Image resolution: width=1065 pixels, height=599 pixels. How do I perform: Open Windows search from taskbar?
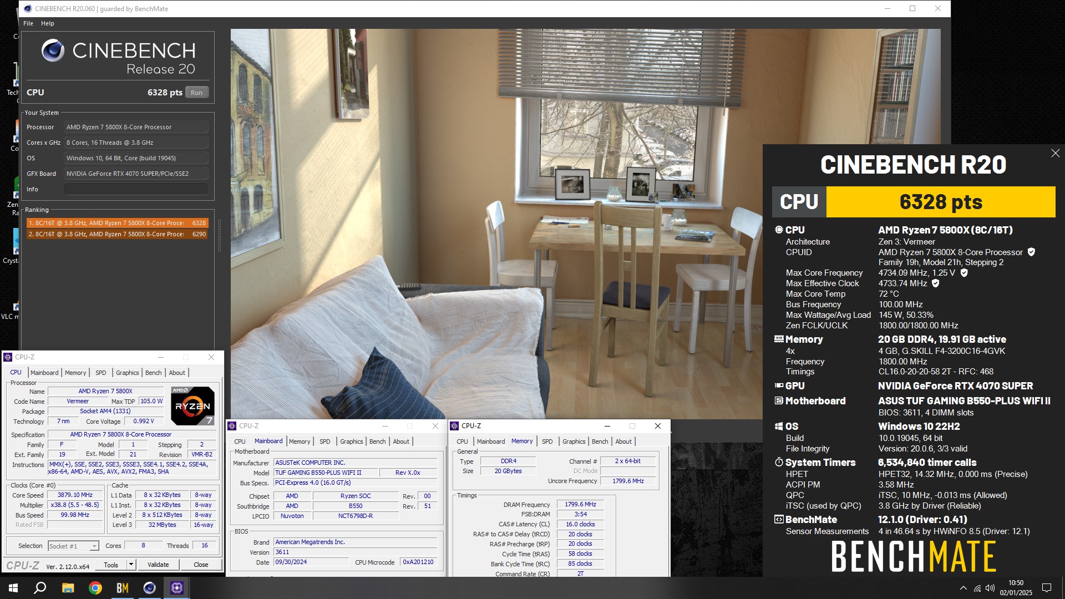click(40, 588)
